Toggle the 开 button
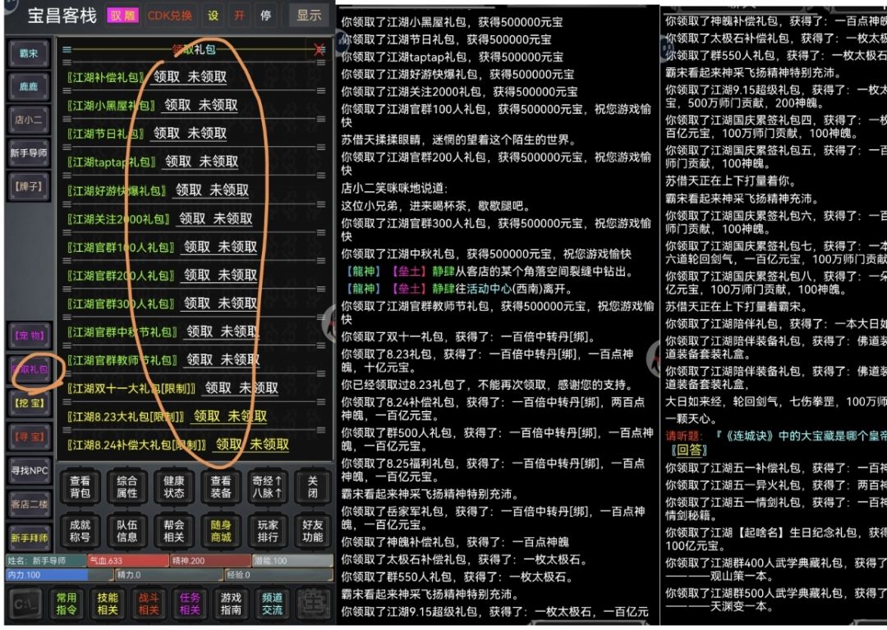This screenshot has height=630, width=887. [x=239, y=16]
